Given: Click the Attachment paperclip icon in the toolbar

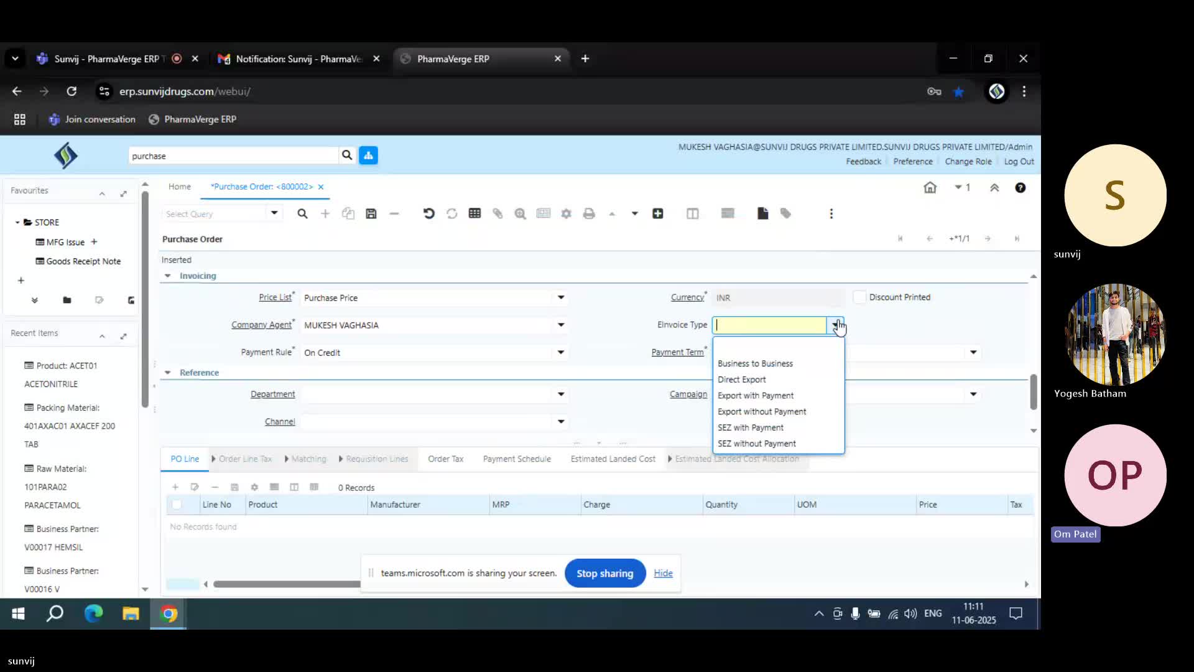Looking at the screenshot, I should 497,214.
